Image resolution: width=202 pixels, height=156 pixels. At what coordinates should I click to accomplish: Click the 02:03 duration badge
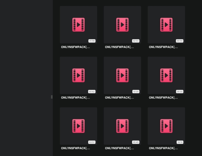coord(136,41)
